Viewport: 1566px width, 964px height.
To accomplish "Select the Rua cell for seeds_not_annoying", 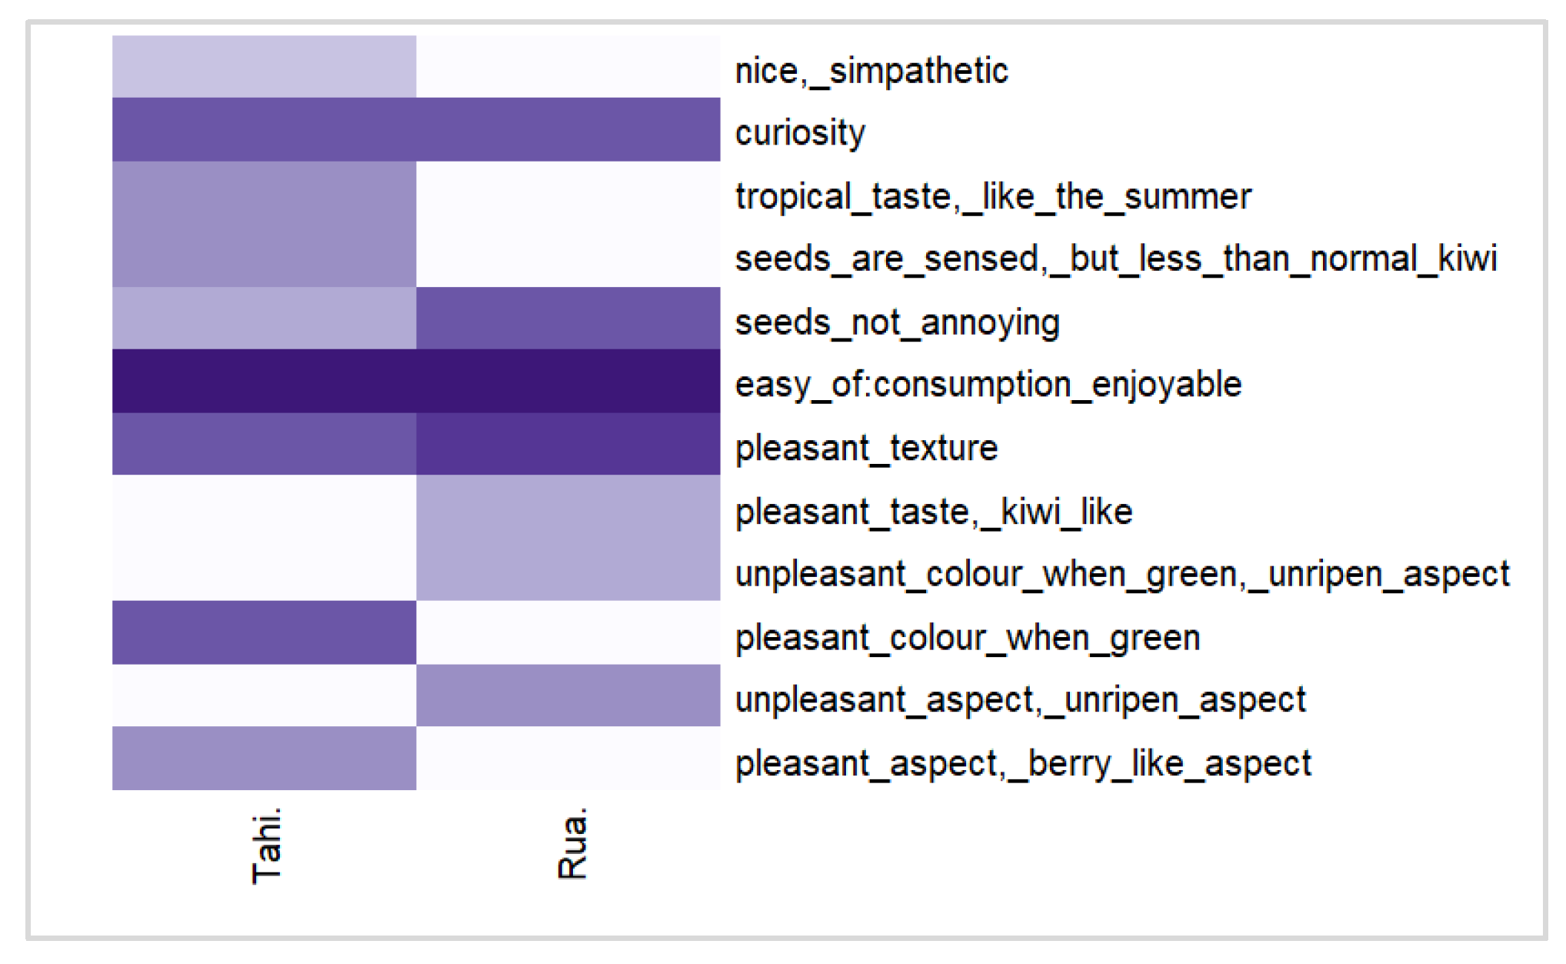I will pos(568,319).
